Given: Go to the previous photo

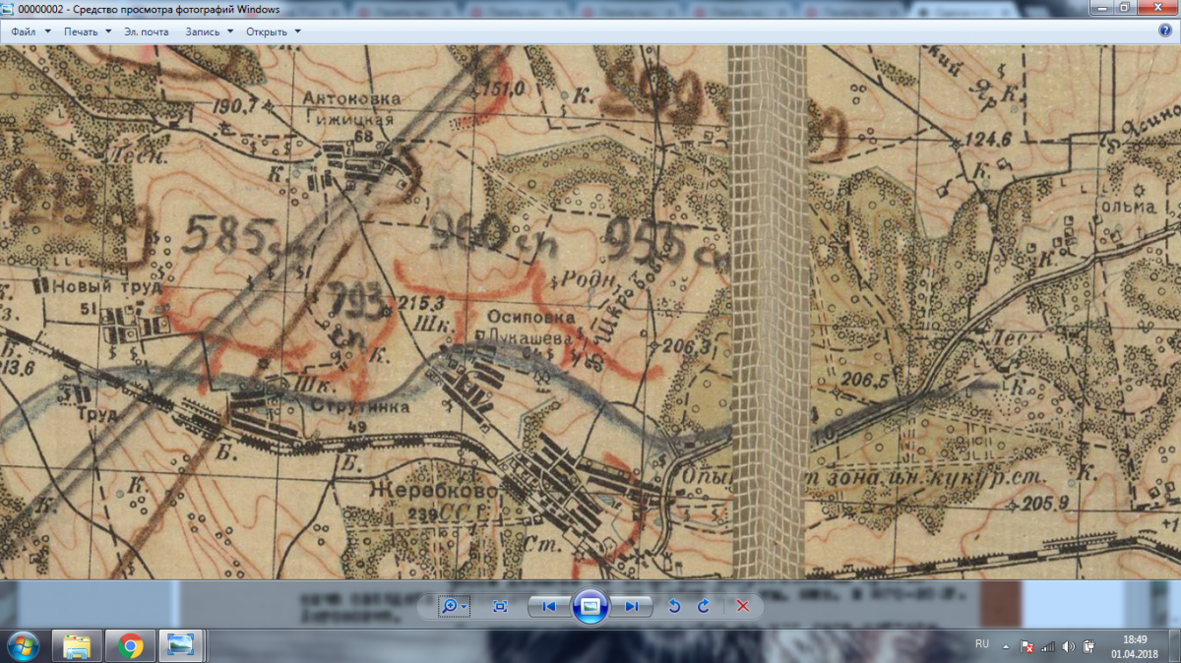Looking at the screenshot, I should tap(548, 607).
